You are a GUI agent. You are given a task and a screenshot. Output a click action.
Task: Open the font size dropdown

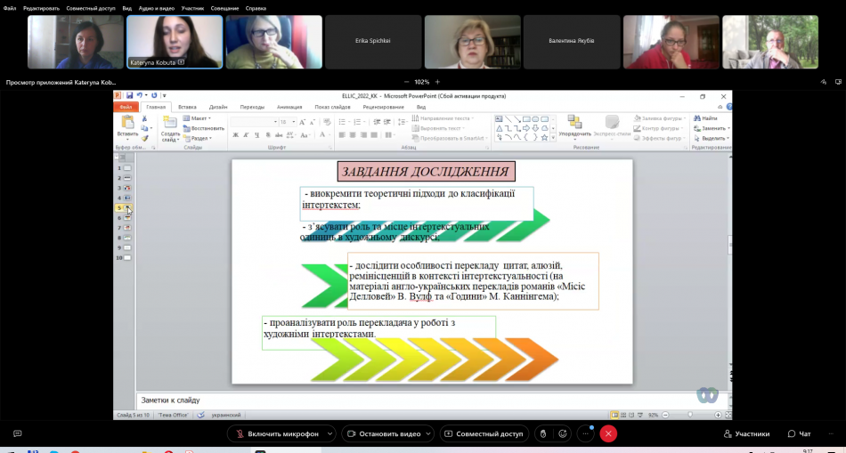pyautogui.click(x=293, y=122)
